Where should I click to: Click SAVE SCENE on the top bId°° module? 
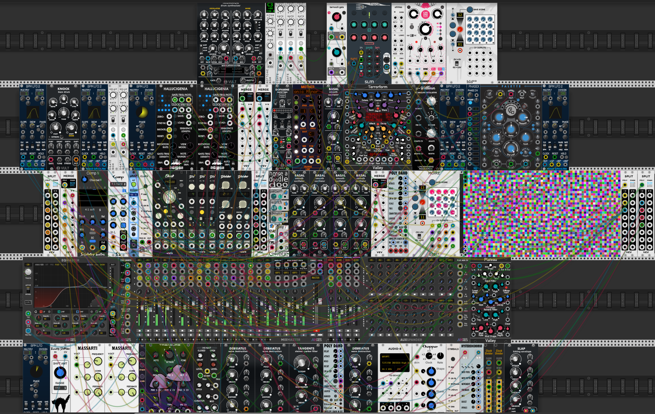pyautogui.click(x=470, y=9)
